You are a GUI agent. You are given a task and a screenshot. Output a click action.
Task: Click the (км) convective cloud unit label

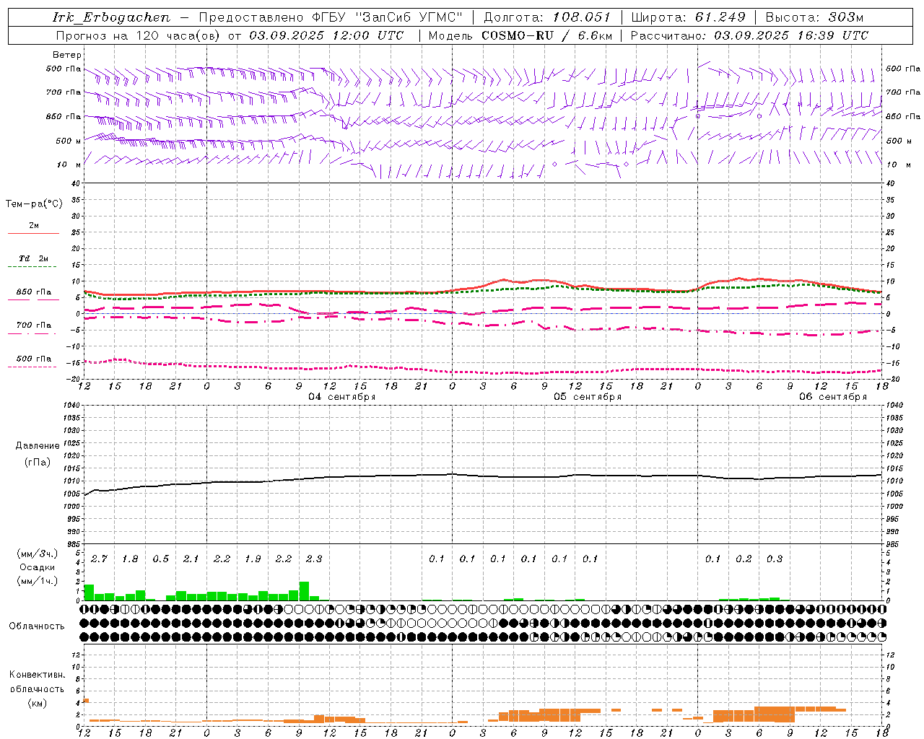tap(38, 703)
